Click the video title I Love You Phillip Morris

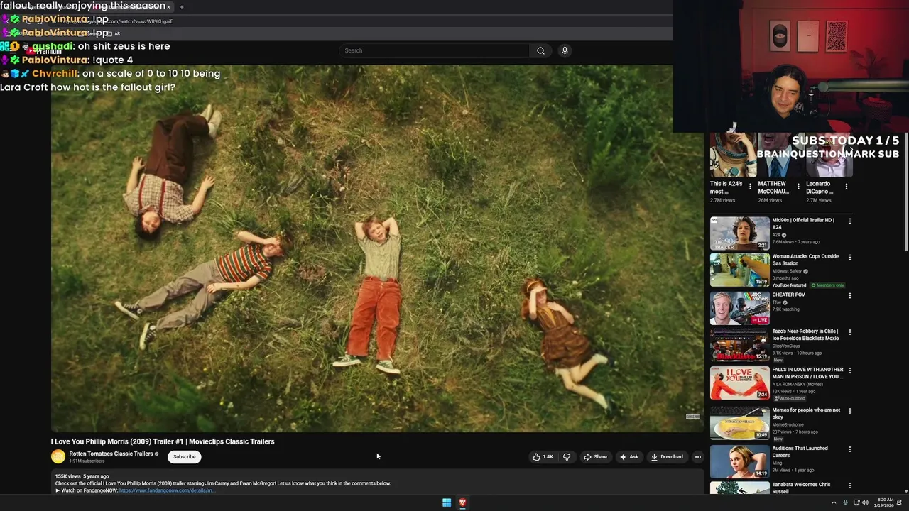coord(163,441)
